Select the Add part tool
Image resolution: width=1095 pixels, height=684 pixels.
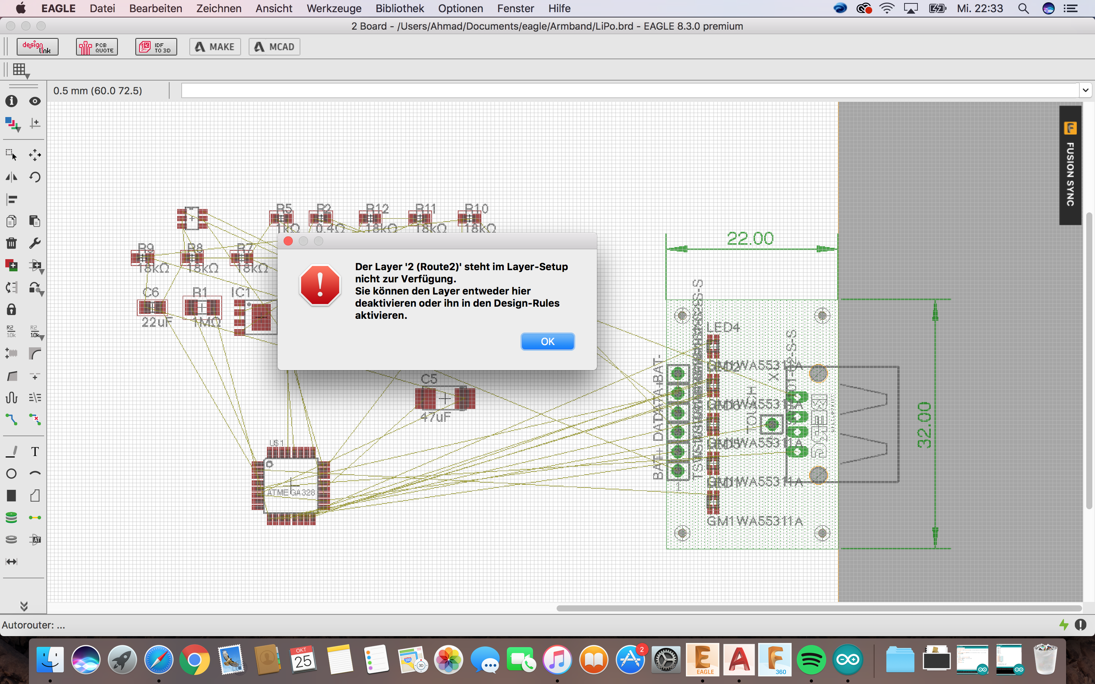[x=11, y=265]
